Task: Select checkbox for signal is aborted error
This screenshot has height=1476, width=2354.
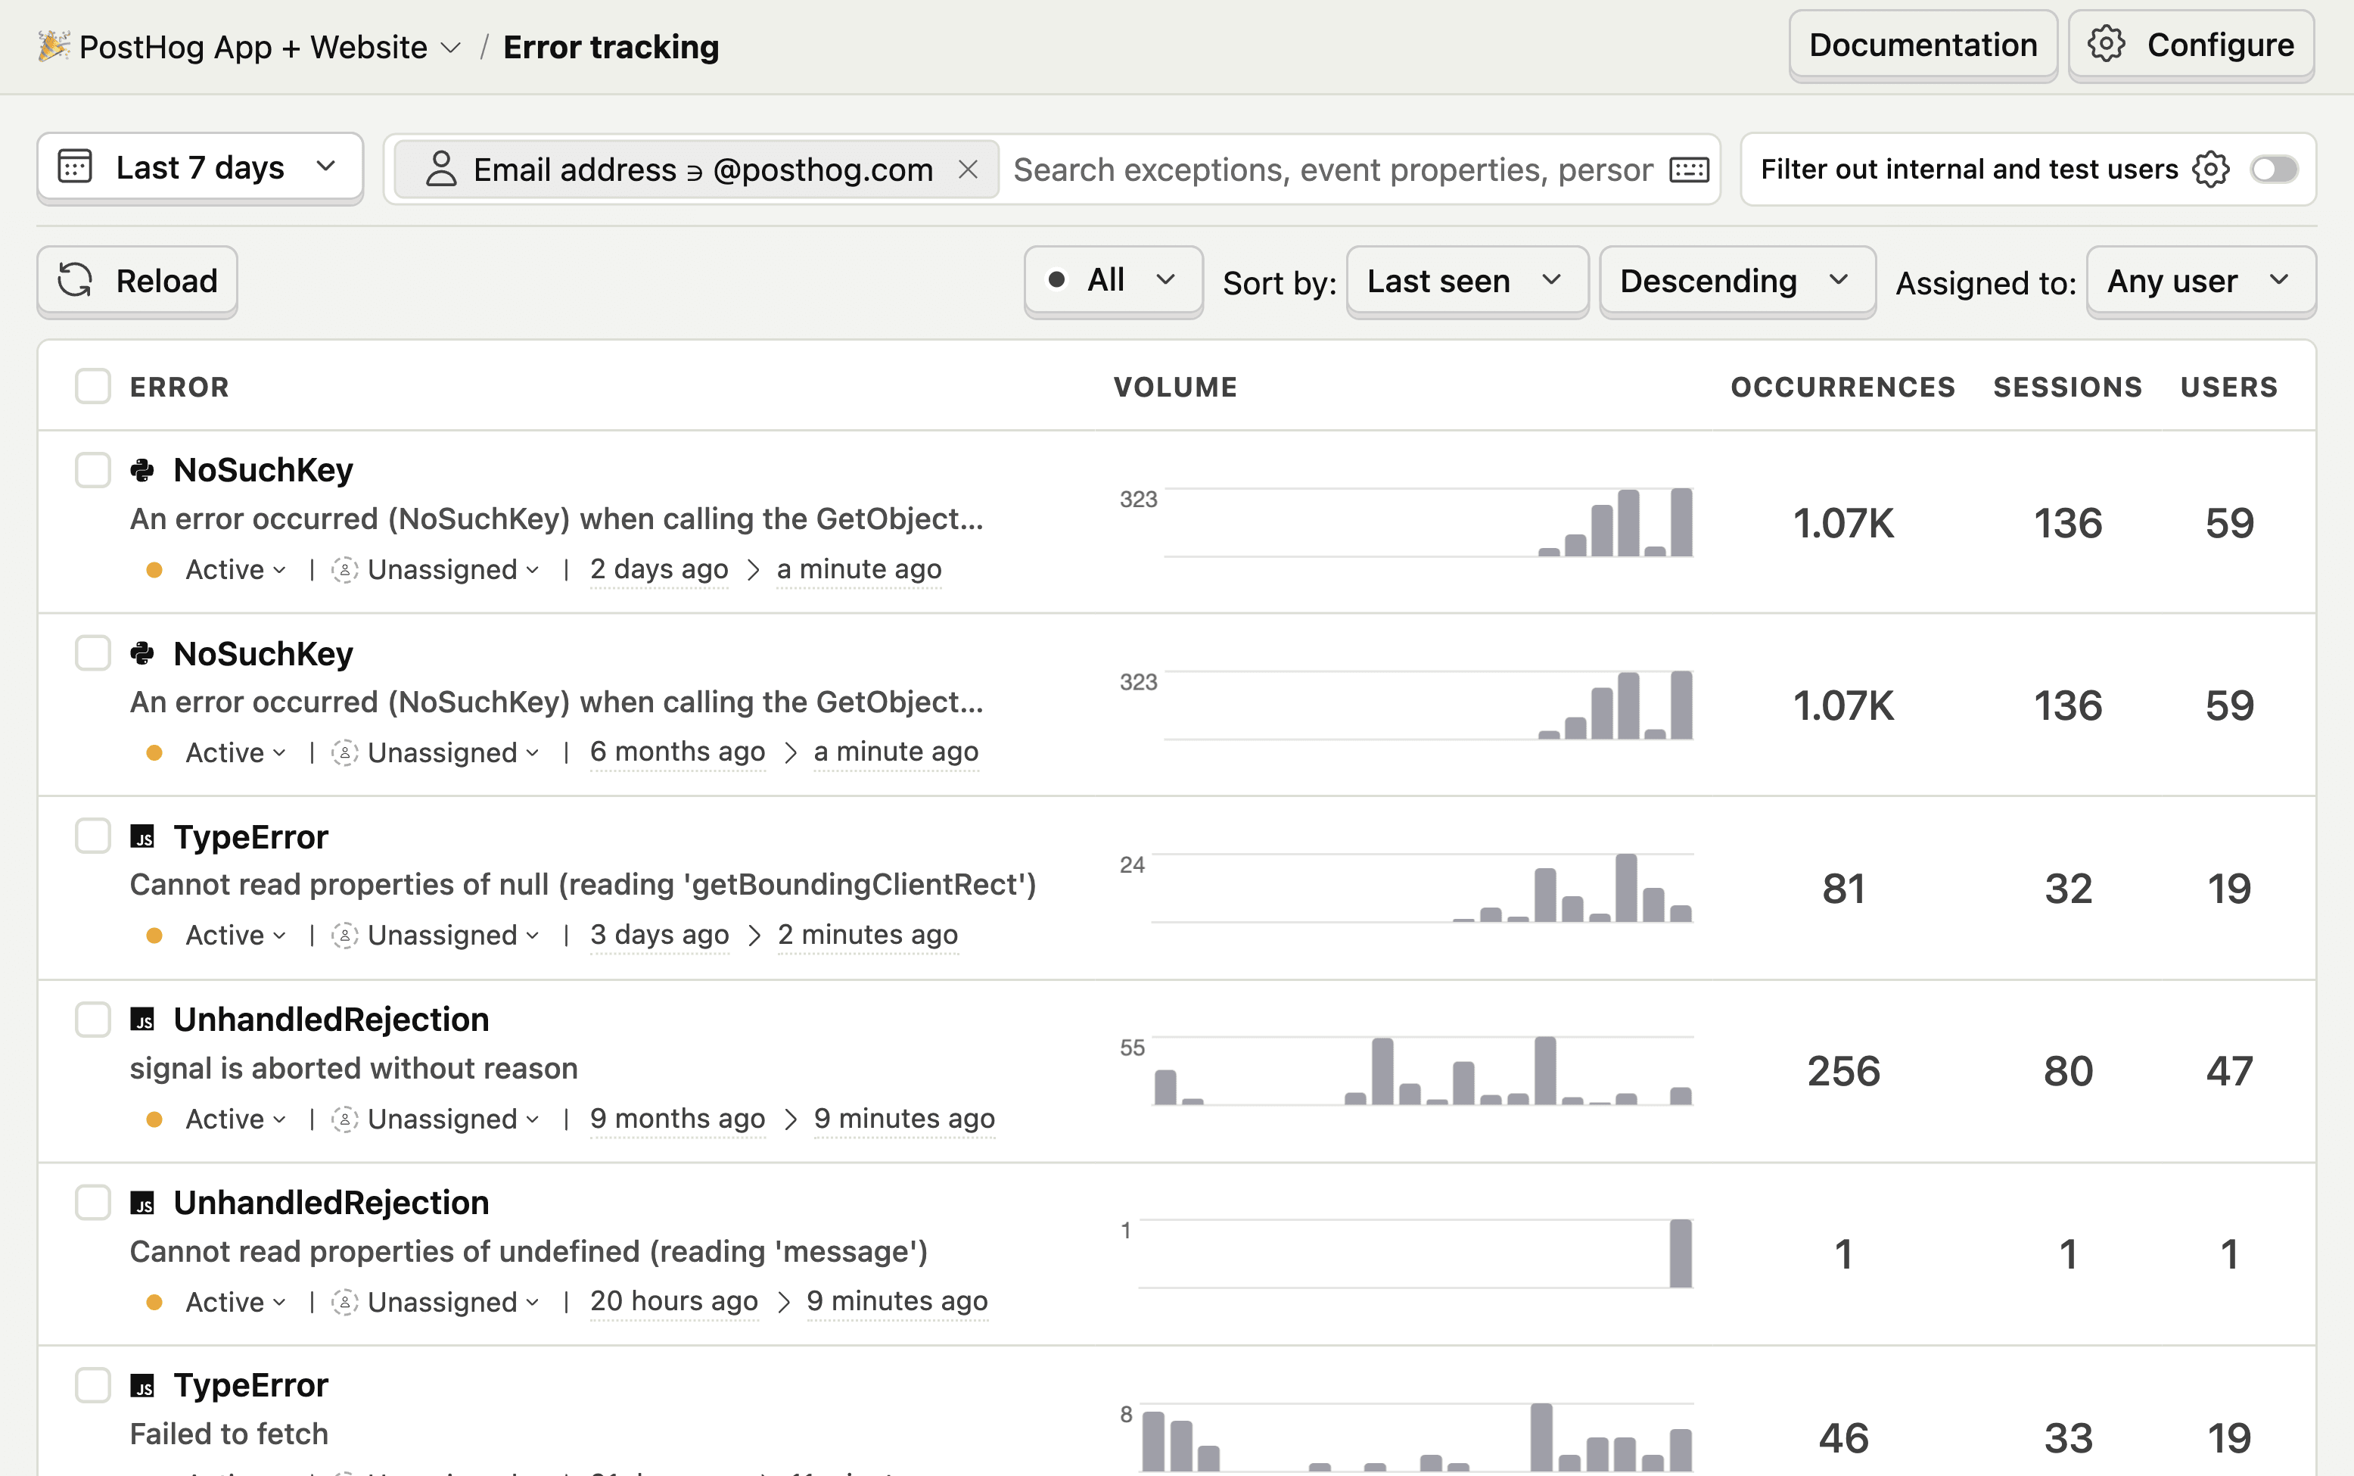Action: 92,1019
